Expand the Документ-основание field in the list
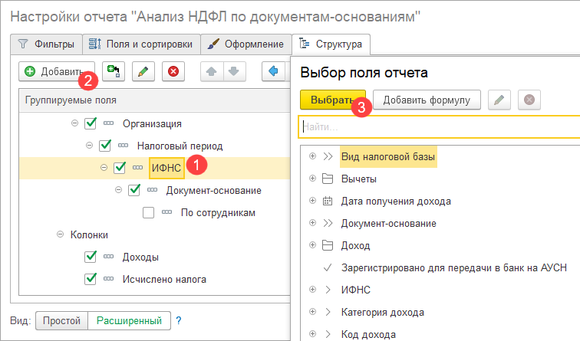580x341 pixels. [x=312, y=223]
